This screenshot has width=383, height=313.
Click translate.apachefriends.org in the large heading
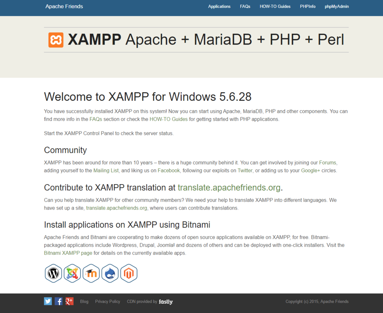click(x=229, y=187)
